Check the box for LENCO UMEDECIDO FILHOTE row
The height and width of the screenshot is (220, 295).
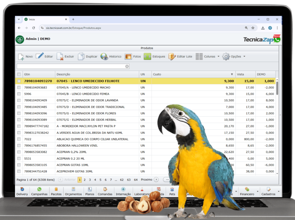point(19,81)
